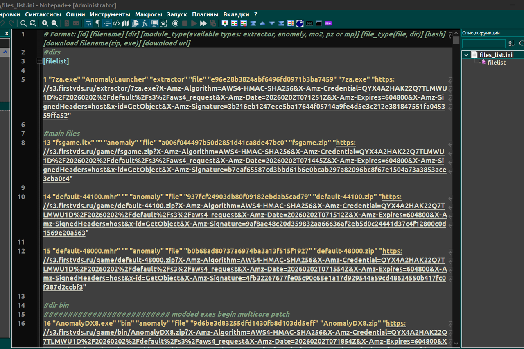Viewport: 524px width, 349px height.
Task: Open the Синтаксисы menu
Action: 43,14
